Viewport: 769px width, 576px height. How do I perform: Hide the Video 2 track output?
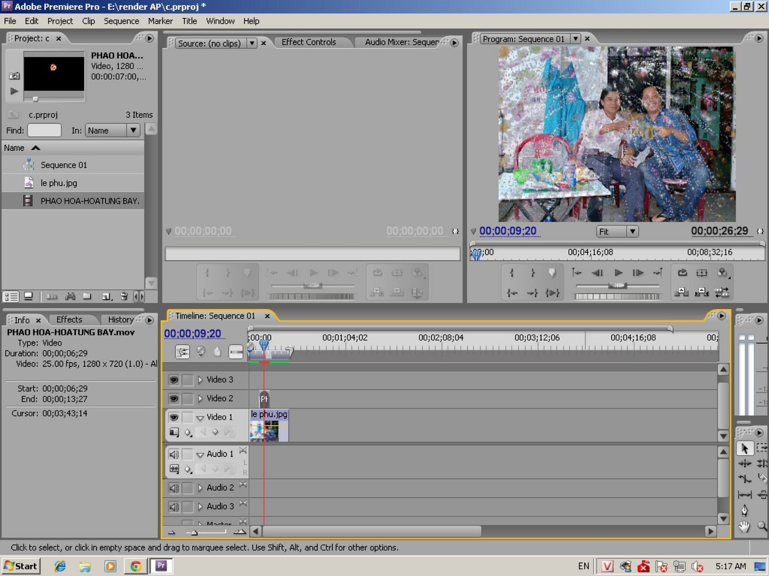[x=174, y=398]
